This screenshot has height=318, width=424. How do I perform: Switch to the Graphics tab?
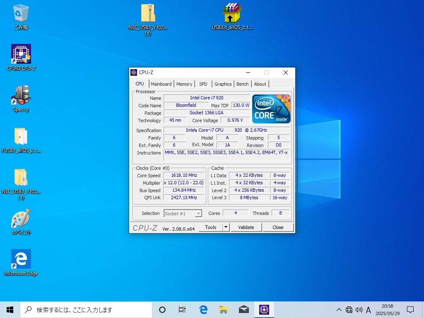223,84
